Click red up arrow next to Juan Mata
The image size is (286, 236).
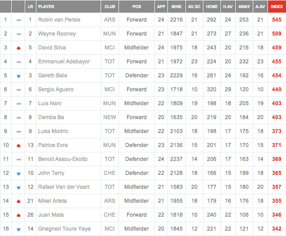coord(18,215)
